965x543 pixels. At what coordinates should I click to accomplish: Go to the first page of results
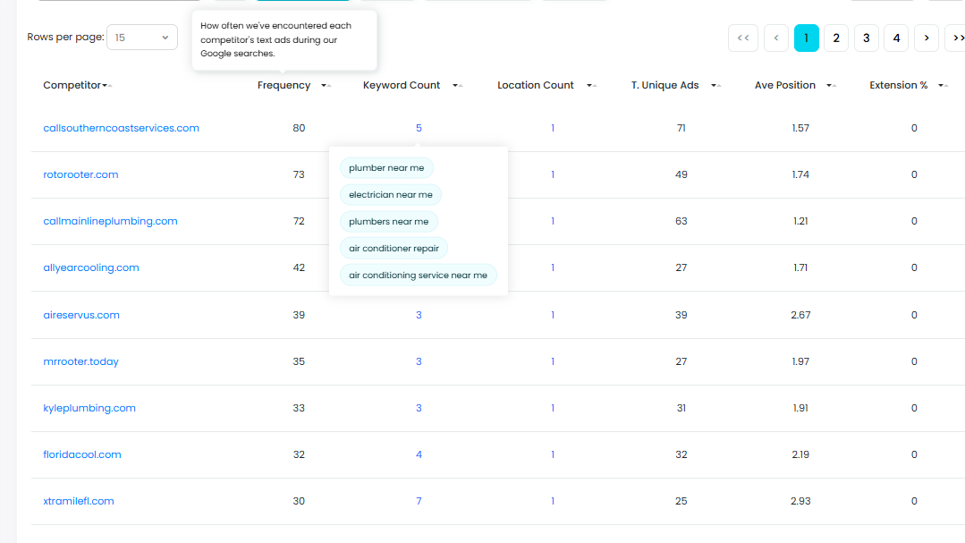743,38
